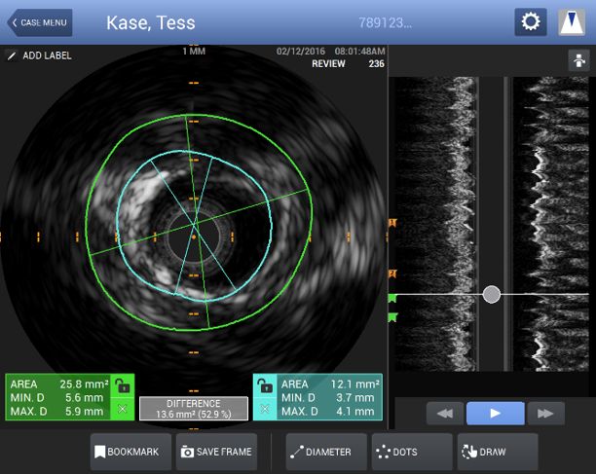Screen dimensions: 596x474
Task: Jump to orange bookmark flag 1
Action: point(392,223)
